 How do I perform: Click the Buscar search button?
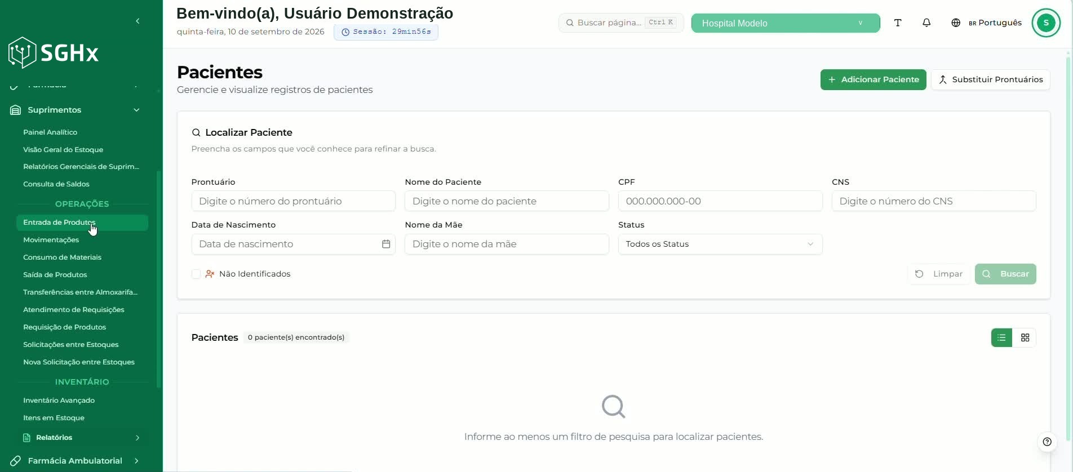click(1005, 274)
